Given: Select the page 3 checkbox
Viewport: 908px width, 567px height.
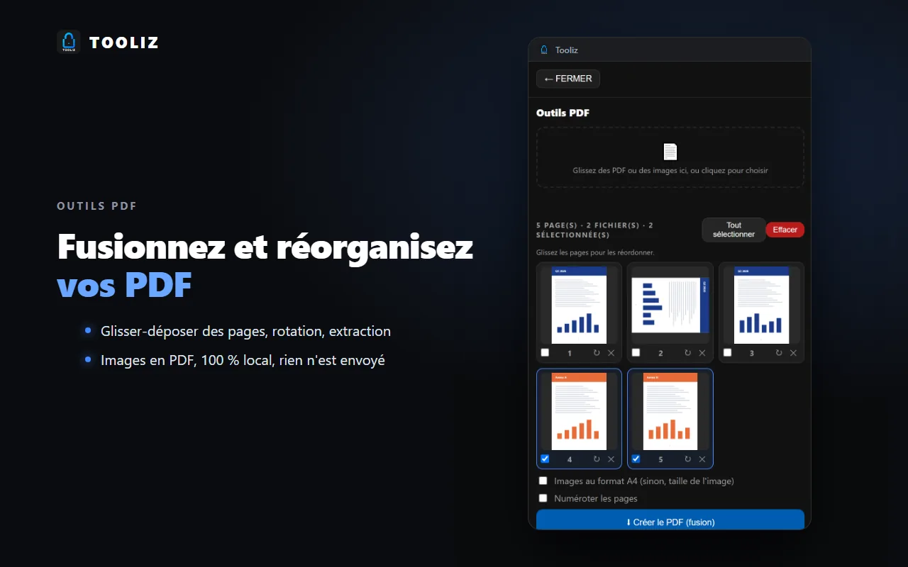Looking at the screenshot, I should [x=727, y=352].
